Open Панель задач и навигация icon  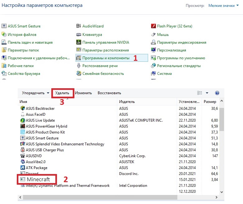pos(4,42)
